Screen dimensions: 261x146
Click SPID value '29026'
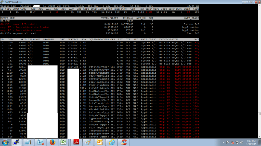[22, 70]
